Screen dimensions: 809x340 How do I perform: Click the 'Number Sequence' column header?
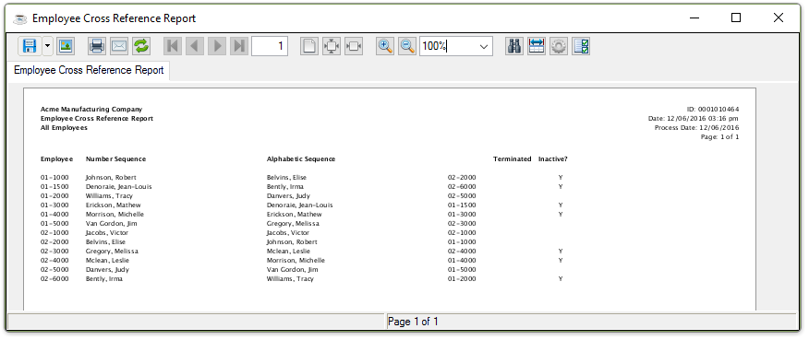click(115, 158)
